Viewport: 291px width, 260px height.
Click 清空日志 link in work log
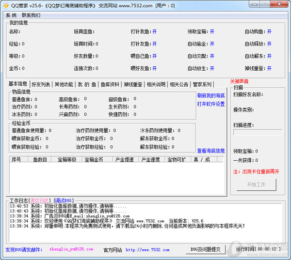tap(39, 200)
